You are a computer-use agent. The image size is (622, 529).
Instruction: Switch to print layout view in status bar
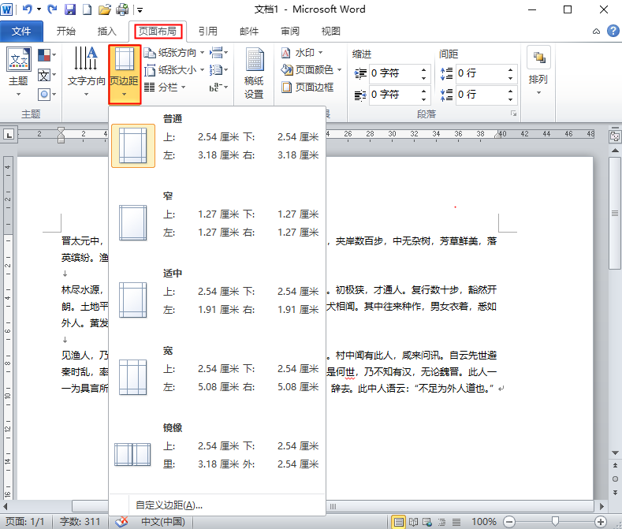[x=399, y=522]
